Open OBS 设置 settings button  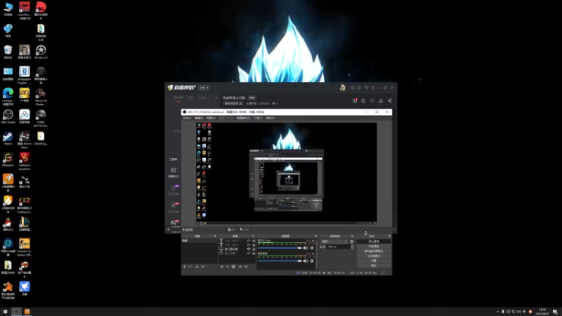[374, 261]
